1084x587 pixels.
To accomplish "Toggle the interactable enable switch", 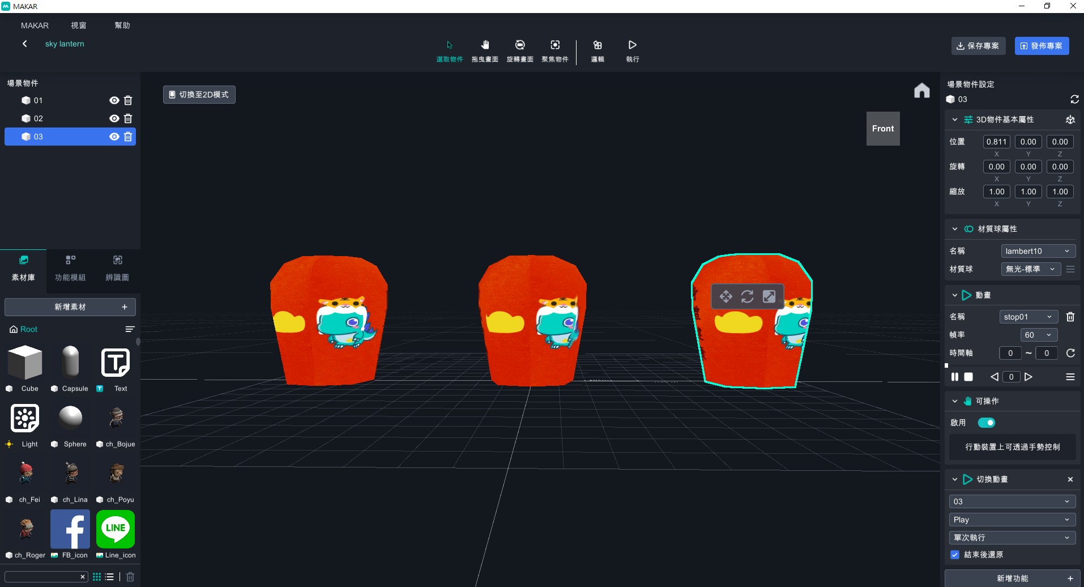I will 986,423.
